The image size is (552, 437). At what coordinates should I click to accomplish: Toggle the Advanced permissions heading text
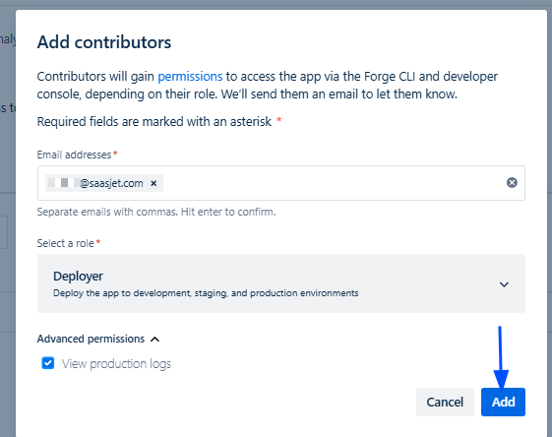91,339
